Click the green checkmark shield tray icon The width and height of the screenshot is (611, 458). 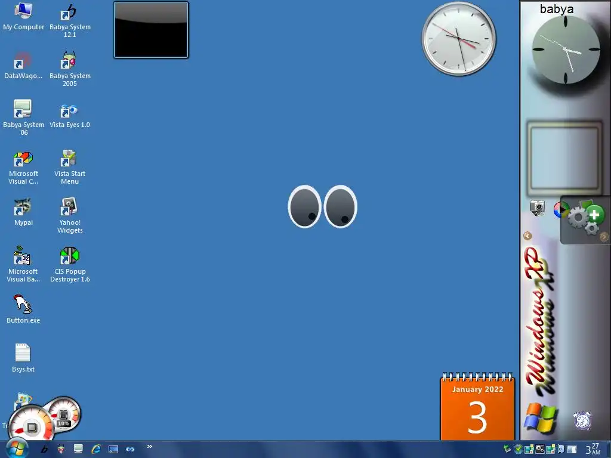click(x=518, y=450)
